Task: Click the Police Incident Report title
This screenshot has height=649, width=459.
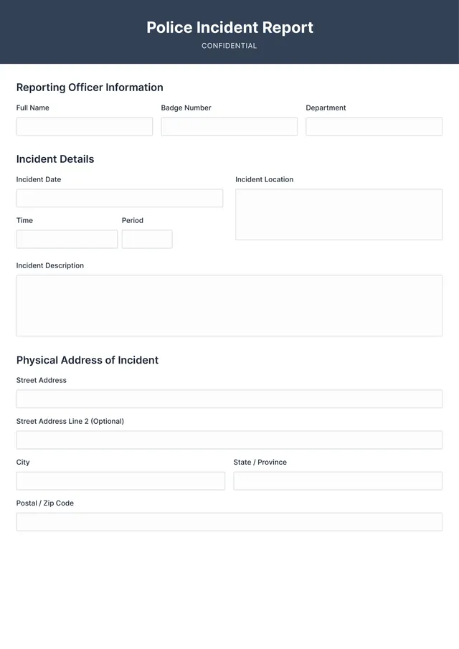Action: 229,27
